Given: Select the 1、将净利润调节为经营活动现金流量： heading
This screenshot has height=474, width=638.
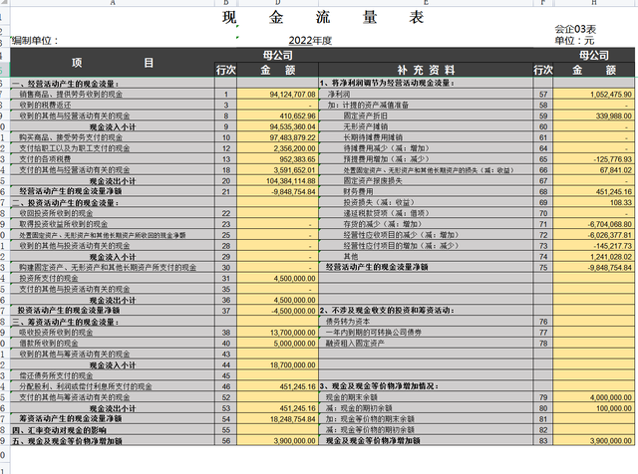Looking at the screenshot, I should coord(387,83).
